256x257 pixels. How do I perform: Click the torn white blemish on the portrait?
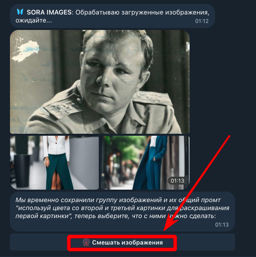(x=25, y=50)
